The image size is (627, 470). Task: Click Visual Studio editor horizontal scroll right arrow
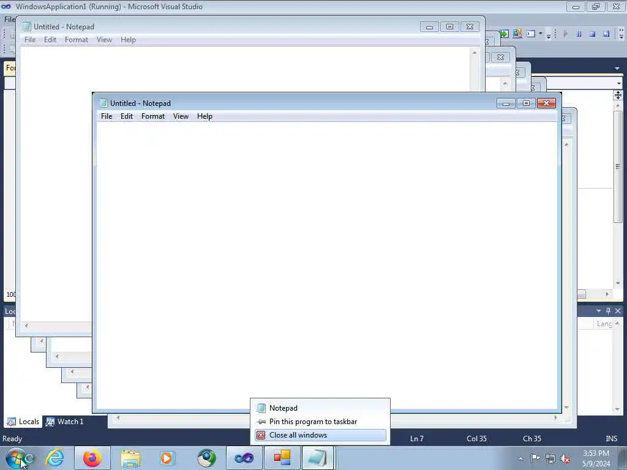607,294
